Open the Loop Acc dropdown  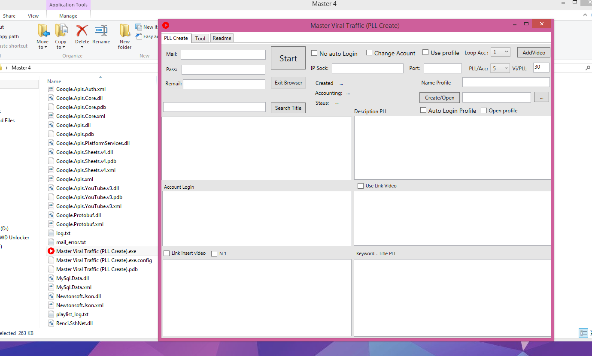[x=500, y=52]
